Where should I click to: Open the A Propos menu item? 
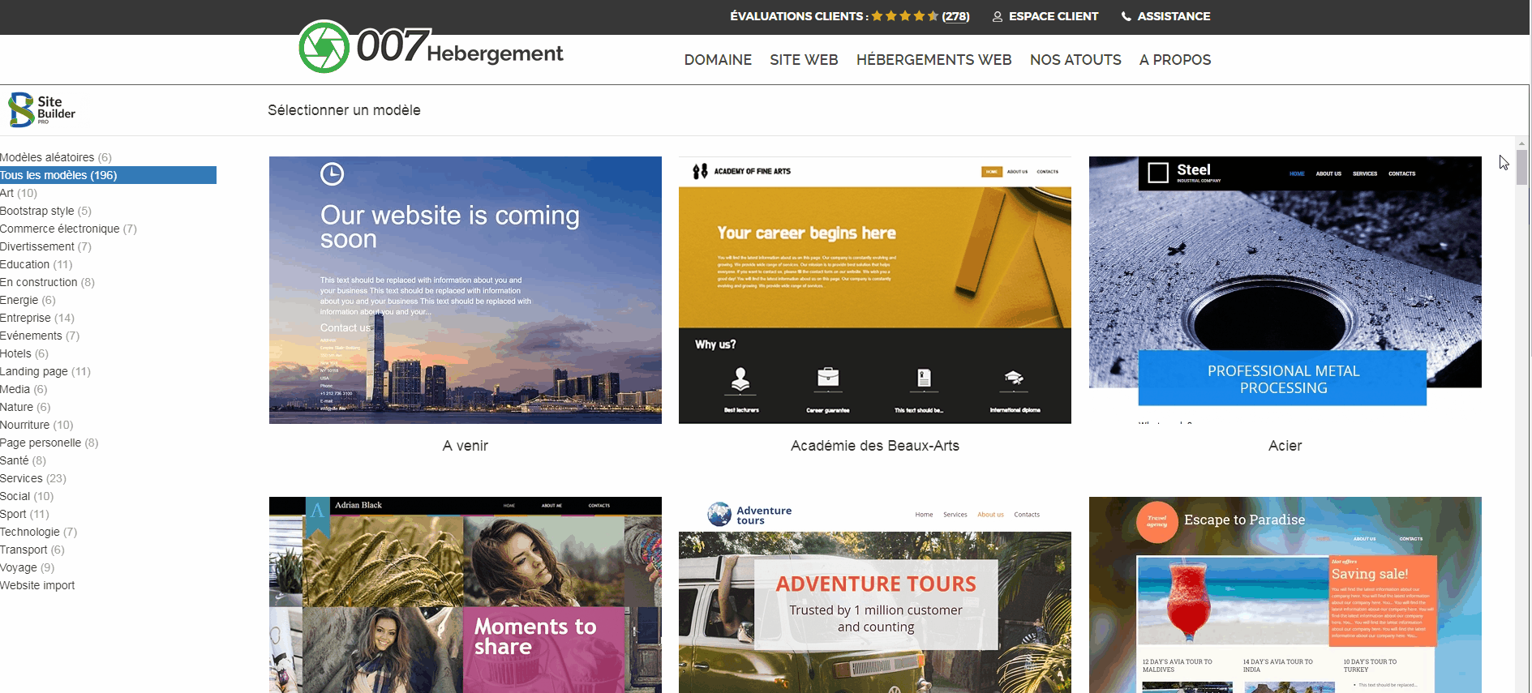point(1174,60)
